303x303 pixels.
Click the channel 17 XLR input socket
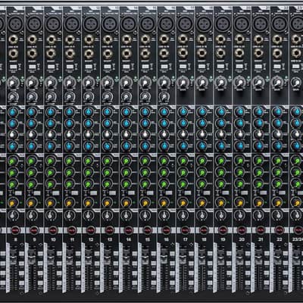tap(186, 23)
